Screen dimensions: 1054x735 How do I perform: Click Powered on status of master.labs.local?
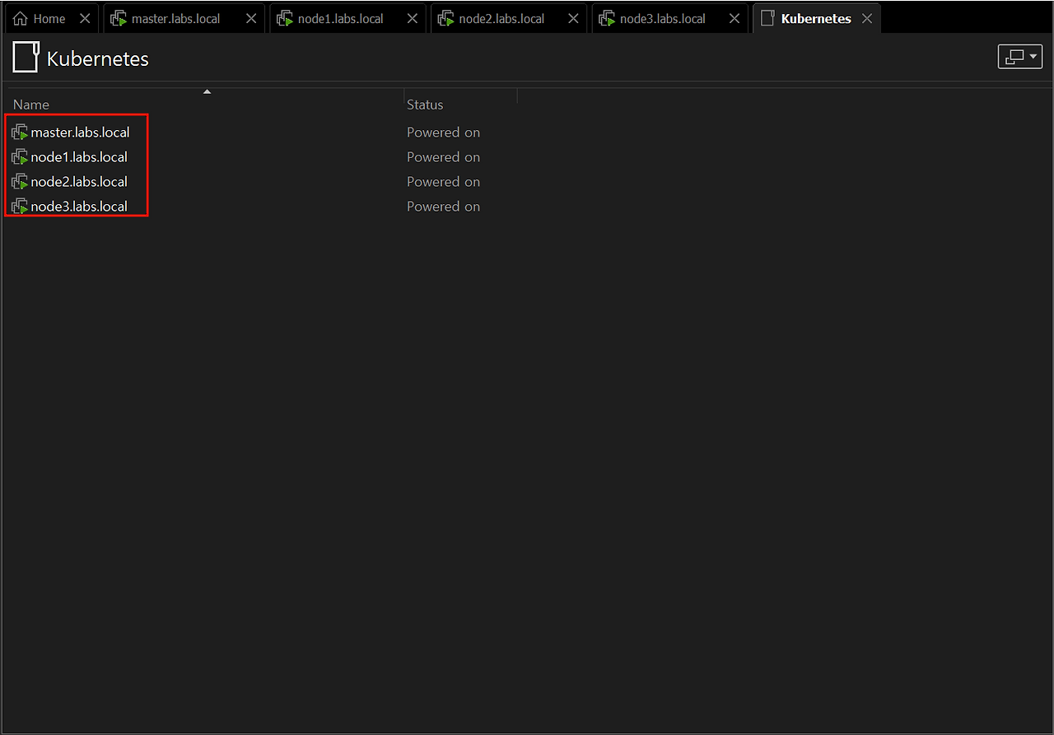tap(443, 133)
